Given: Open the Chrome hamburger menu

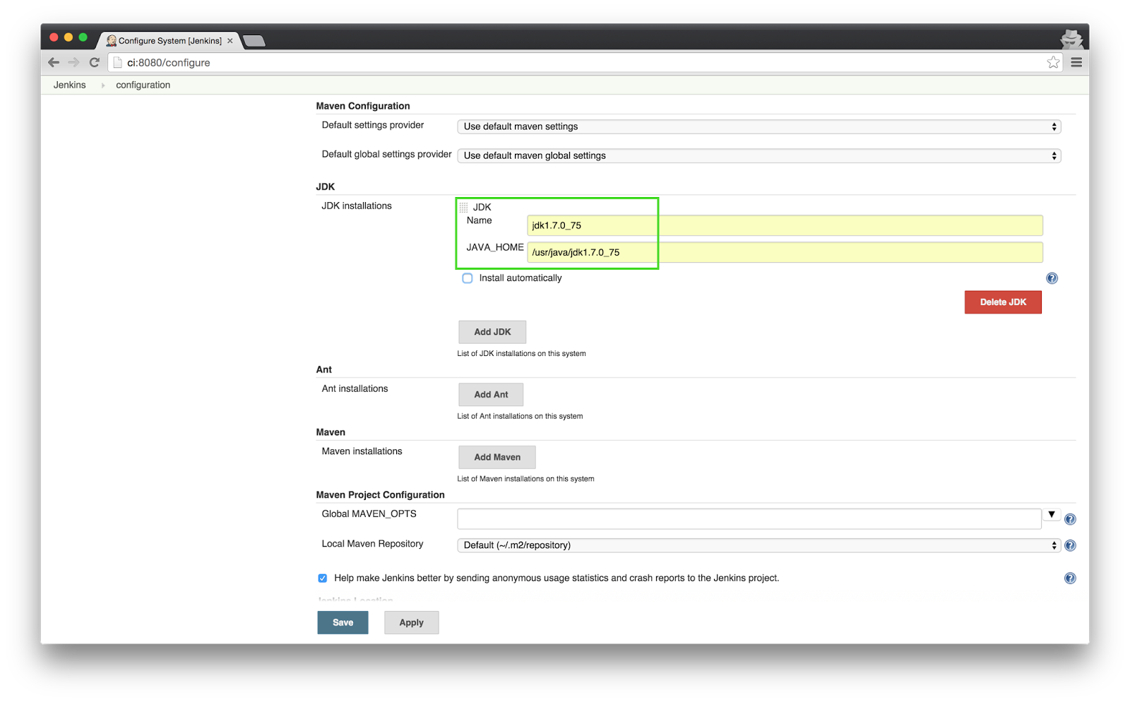Looking at the screenshot, I should (1076, 62).
